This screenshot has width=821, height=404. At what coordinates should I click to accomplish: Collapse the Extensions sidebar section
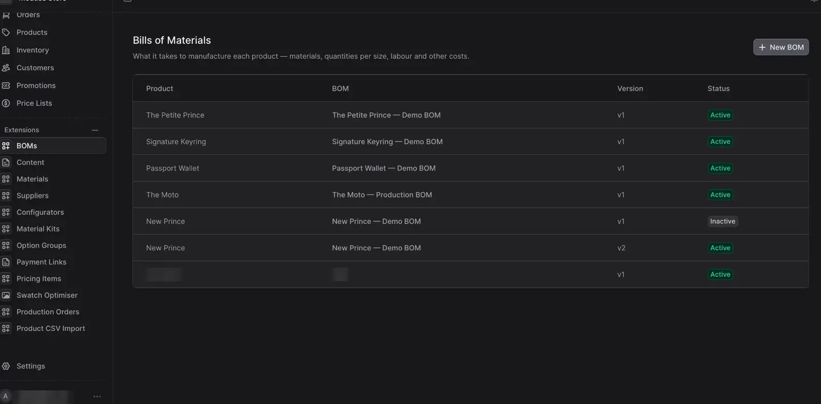click(x=95, y=130)
